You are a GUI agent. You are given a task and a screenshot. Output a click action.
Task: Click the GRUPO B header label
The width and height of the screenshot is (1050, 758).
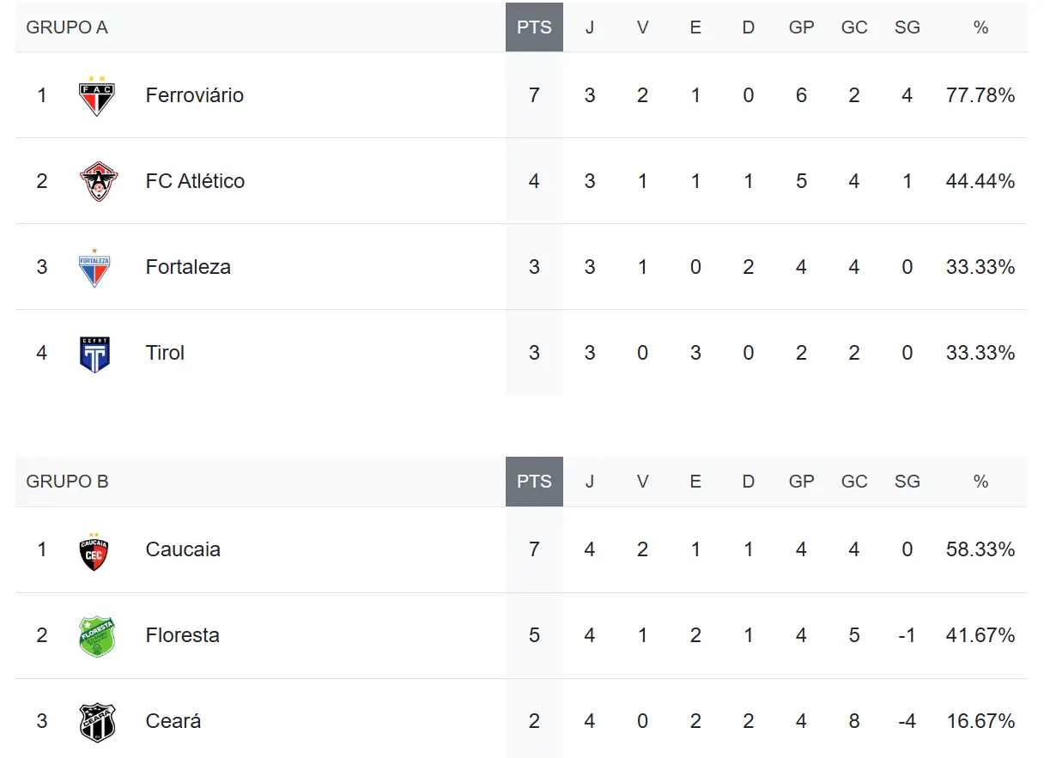coord(67,482)
